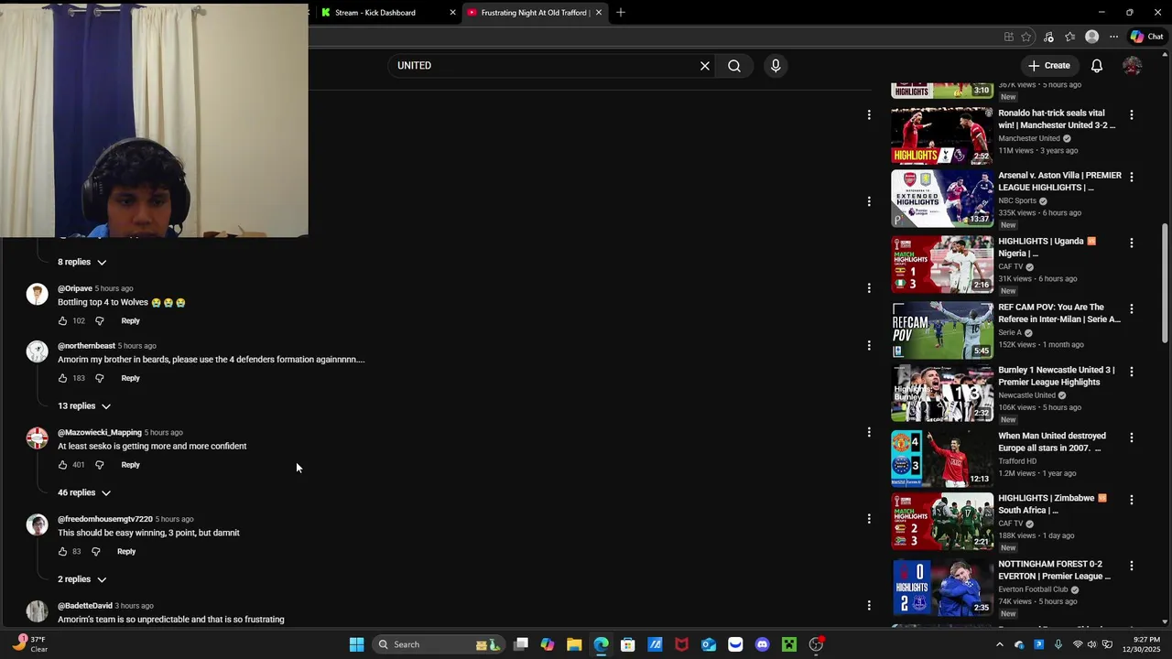Dislike the @northernbeast comment
The width and height of the screenshot is (1172, 659).
pyautogui.click(x=100, y=378)
